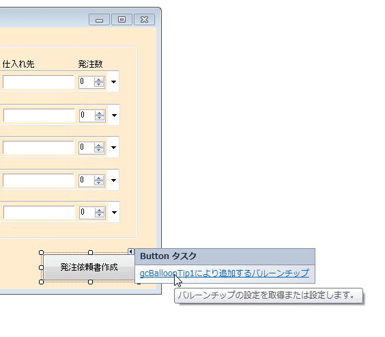This screenshot has width=385, height=337.
Task: Increase the first row 発注数 spinner
Action: point(99,80)
